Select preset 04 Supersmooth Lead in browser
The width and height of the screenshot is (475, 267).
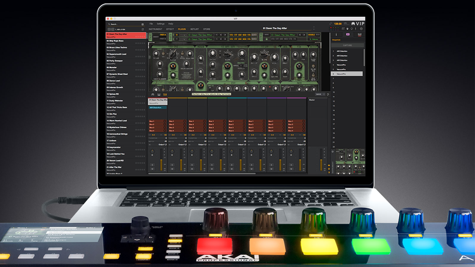(116, 54)
